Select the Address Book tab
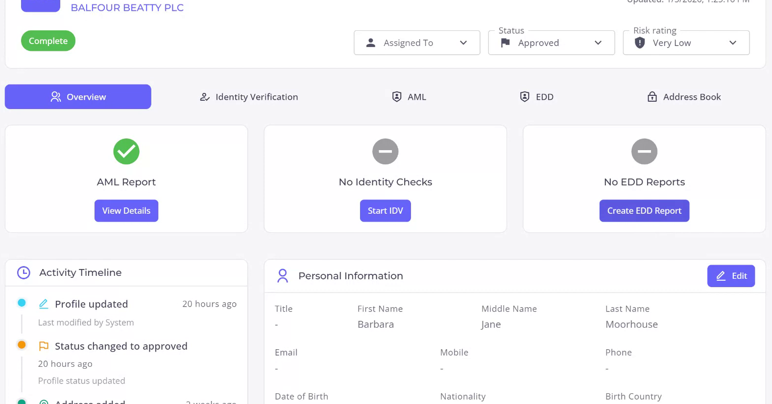 pyautogui.click(x=684, y=97)
